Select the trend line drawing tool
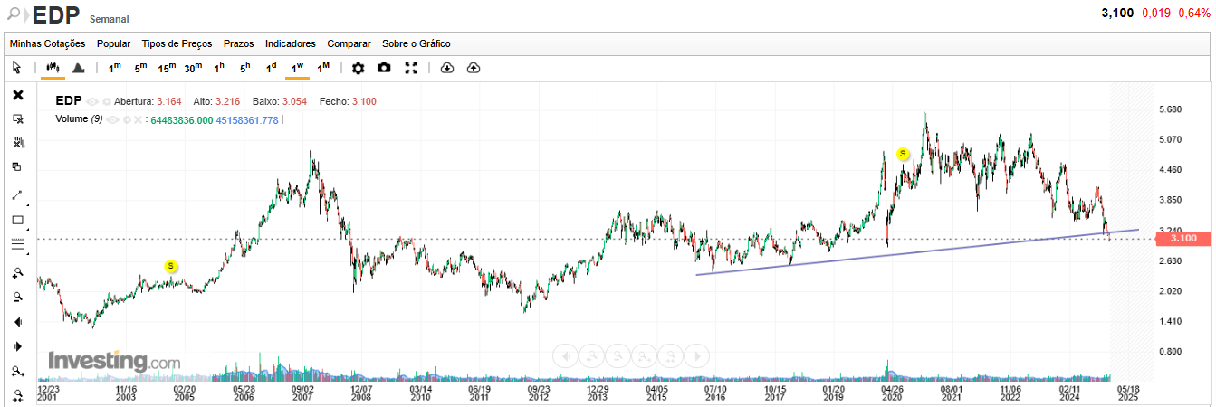This screenshot has width=1216, height=407. coord(18,194)
